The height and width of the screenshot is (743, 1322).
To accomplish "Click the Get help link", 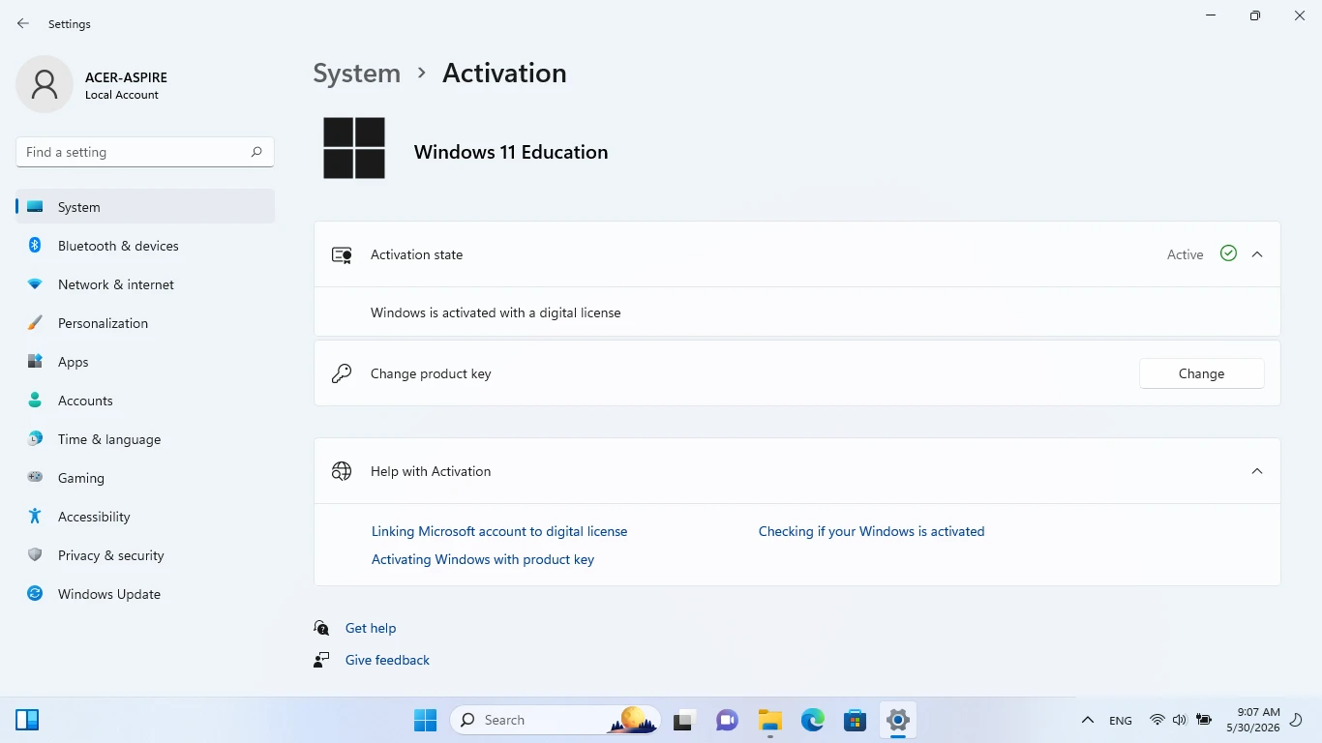I will pyautogui.click(x=371, y=628).
